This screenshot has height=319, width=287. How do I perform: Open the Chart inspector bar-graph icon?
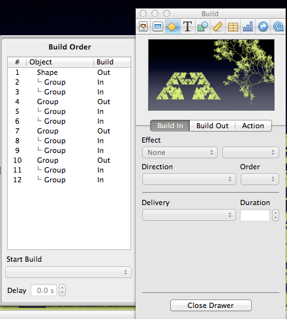tap(248, 27)
